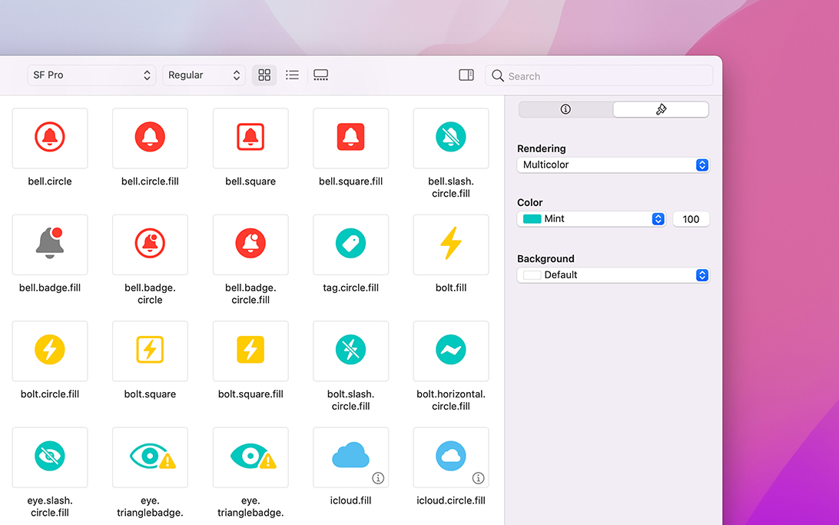Screen dimensions: 839x525
Task: Open the Rendering Multicolor dropdown
Action: pos(613,164)
